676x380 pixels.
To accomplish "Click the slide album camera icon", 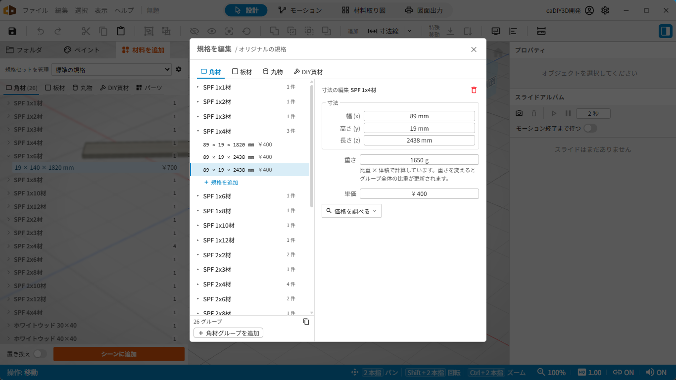I will 519,113.
